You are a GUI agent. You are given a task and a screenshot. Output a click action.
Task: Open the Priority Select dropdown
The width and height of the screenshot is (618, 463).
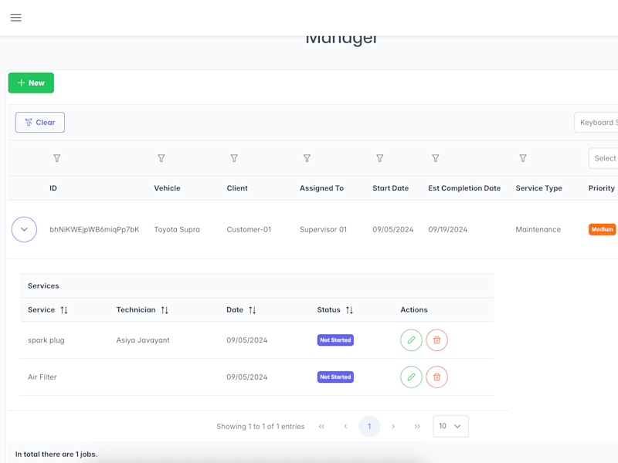pos(603,158)
